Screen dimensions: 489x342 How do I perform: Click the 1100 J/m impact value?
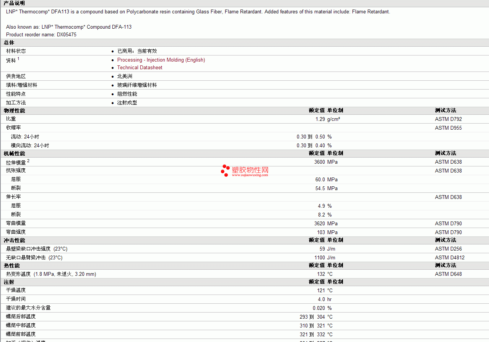click(x=325, y=257)
